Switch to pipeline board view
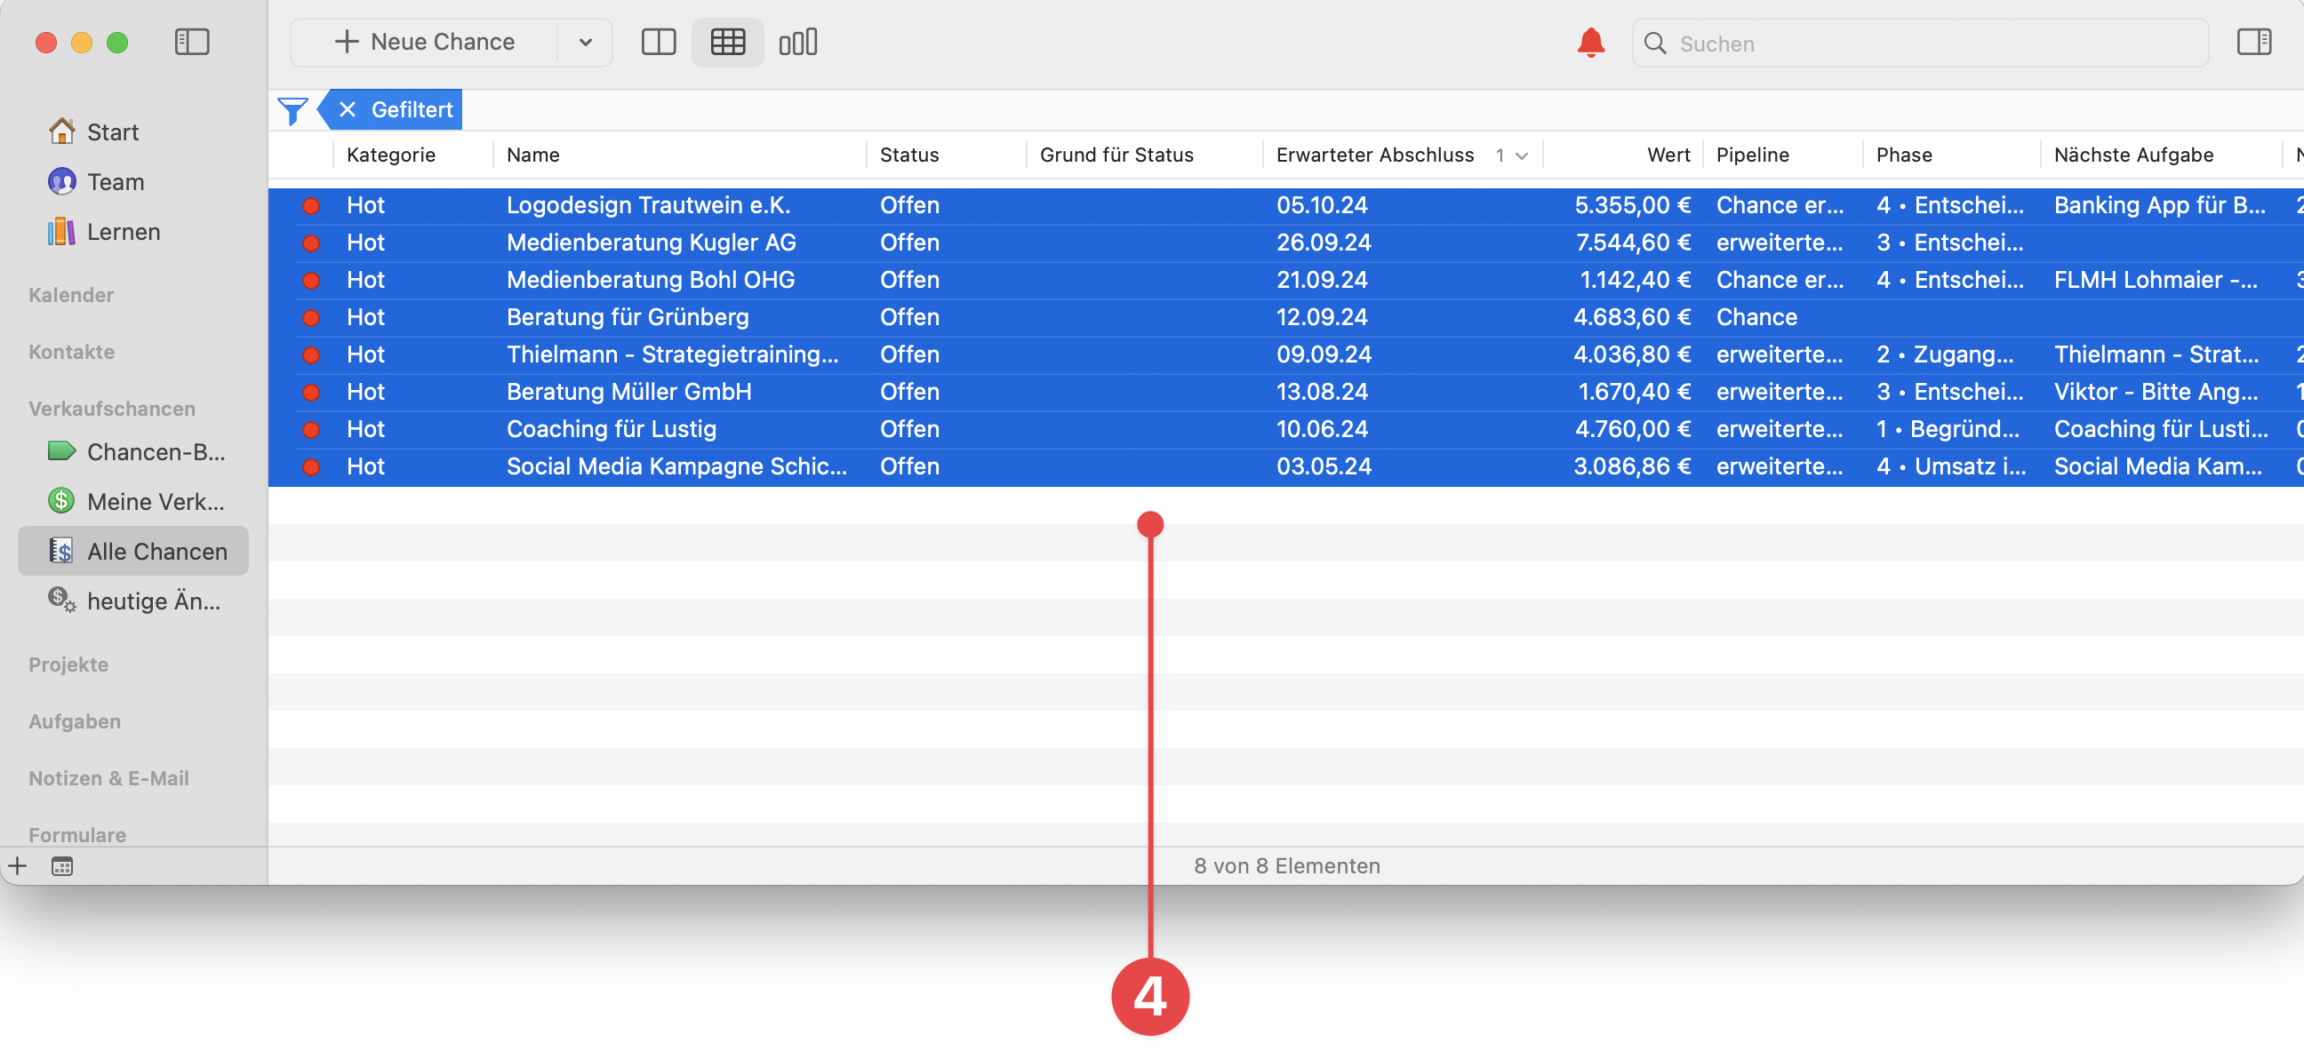This screenshot has height=1051, width=2304. click(x=798, y=42)
